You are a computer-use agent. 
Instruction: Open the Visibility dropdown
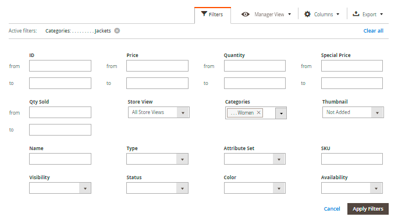pos(60,188)
